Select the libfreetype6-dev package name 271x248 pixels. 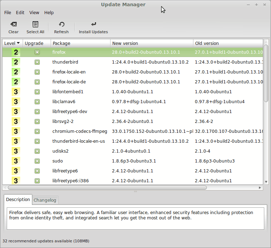point(70,112)
